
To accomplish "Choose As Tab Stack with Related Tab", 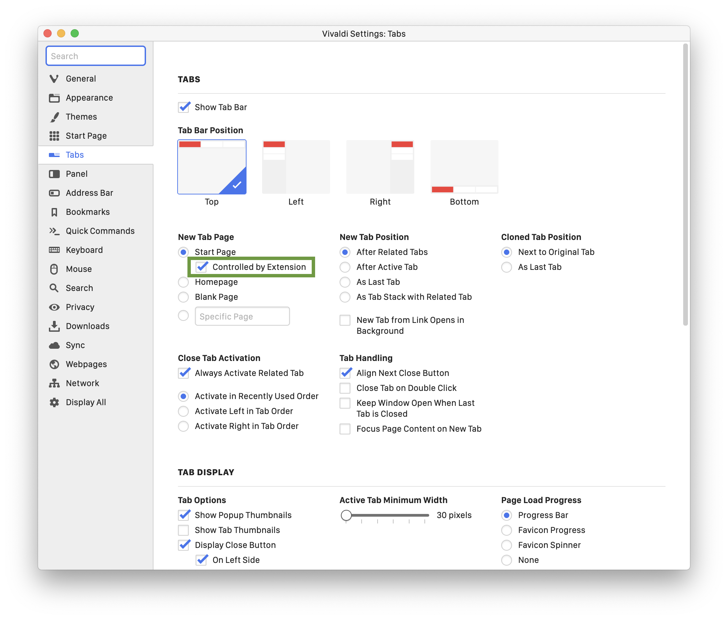I will [x=345, y=297].
